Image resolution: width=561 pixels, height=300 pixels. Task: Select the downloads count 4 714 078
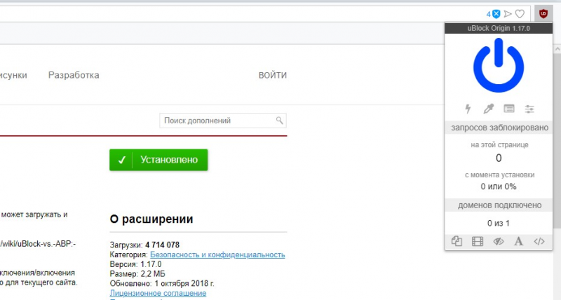[x=162, y=245]
